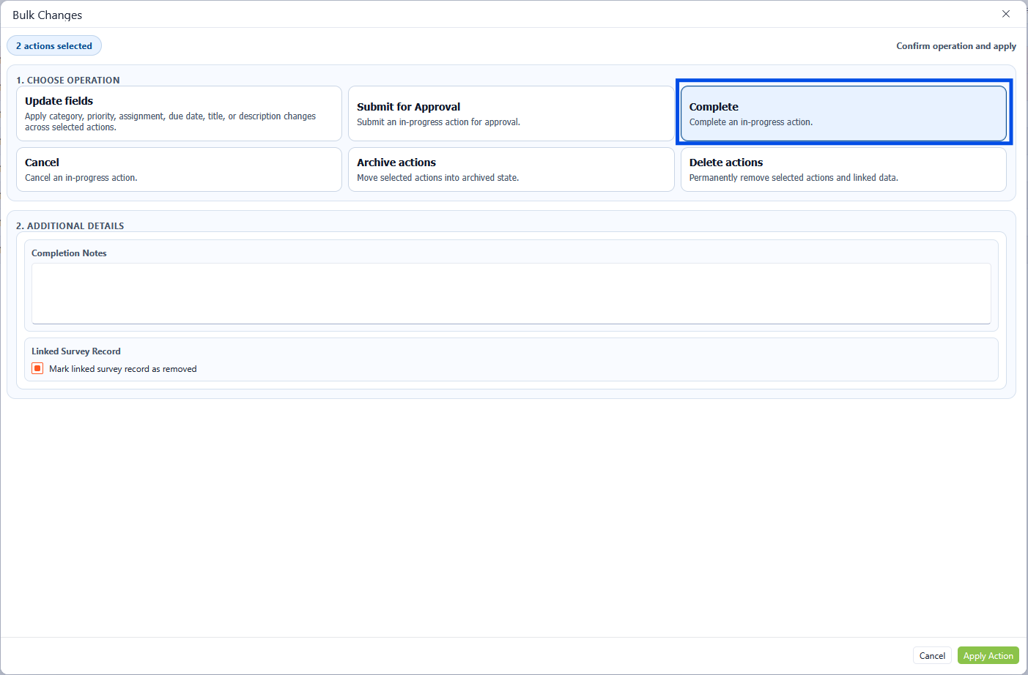Click the '1. CHOOSE OPERATION' section header
The height and width of the screenshot is (675, 1028).
68,81
